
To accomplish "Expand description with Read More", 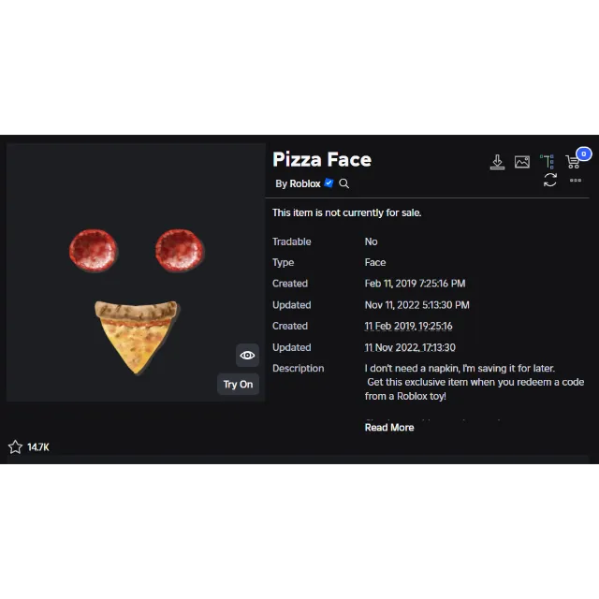I will pos(389,428).
